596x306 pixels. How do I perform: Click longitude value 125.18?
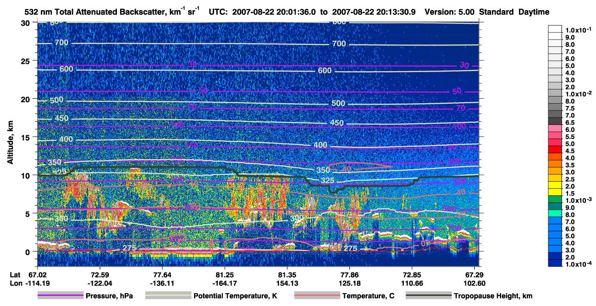pos(350,283)
